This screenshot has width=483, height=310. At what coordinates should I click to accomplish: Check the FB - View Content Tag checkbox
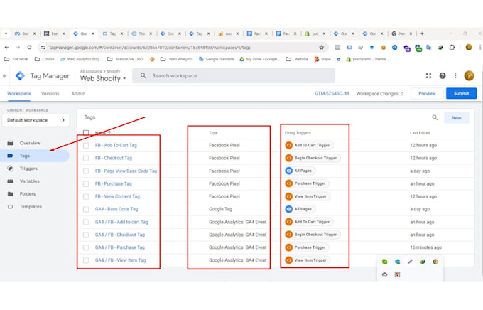86,196
